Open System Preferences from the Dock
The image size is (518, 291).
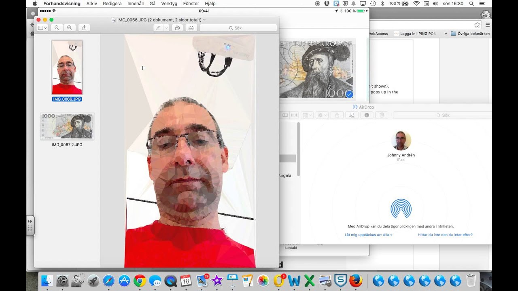(x=63, y=280)
